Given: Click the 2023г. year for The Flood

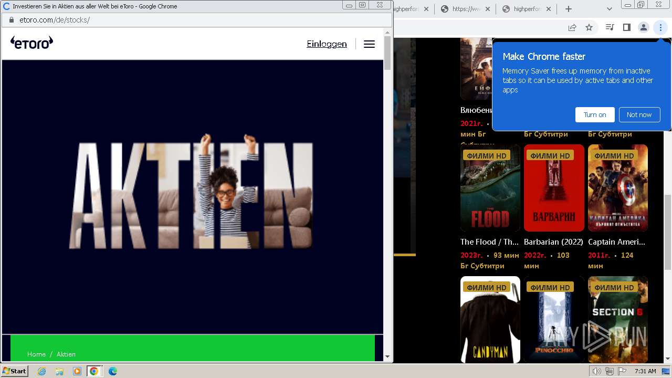Looking at the screenshot, I should click(x=471, y=255).
